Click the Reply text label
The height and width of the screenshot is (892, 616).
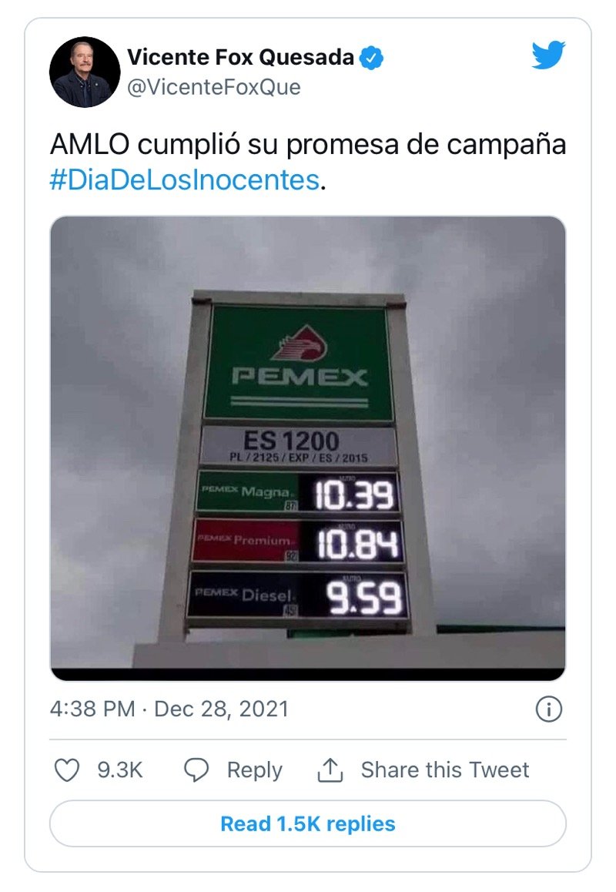(x=254, y=770)
